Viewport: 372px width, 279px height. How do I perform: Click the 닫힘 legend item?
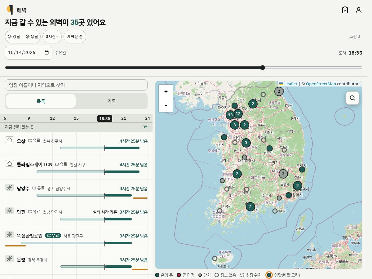205,275
